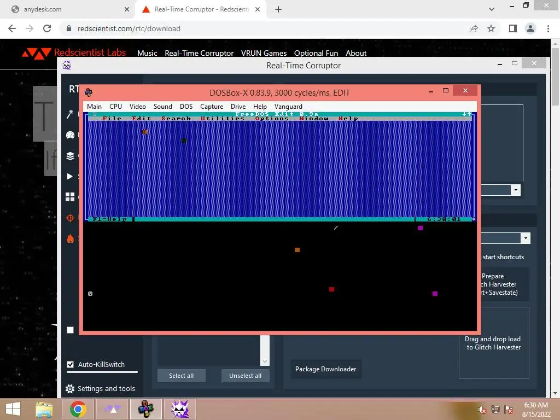Viewport: 560px width, 420px height.
Task: Open the VRUN Games page link
Action: pyautogui.click(x=264, y=53)
